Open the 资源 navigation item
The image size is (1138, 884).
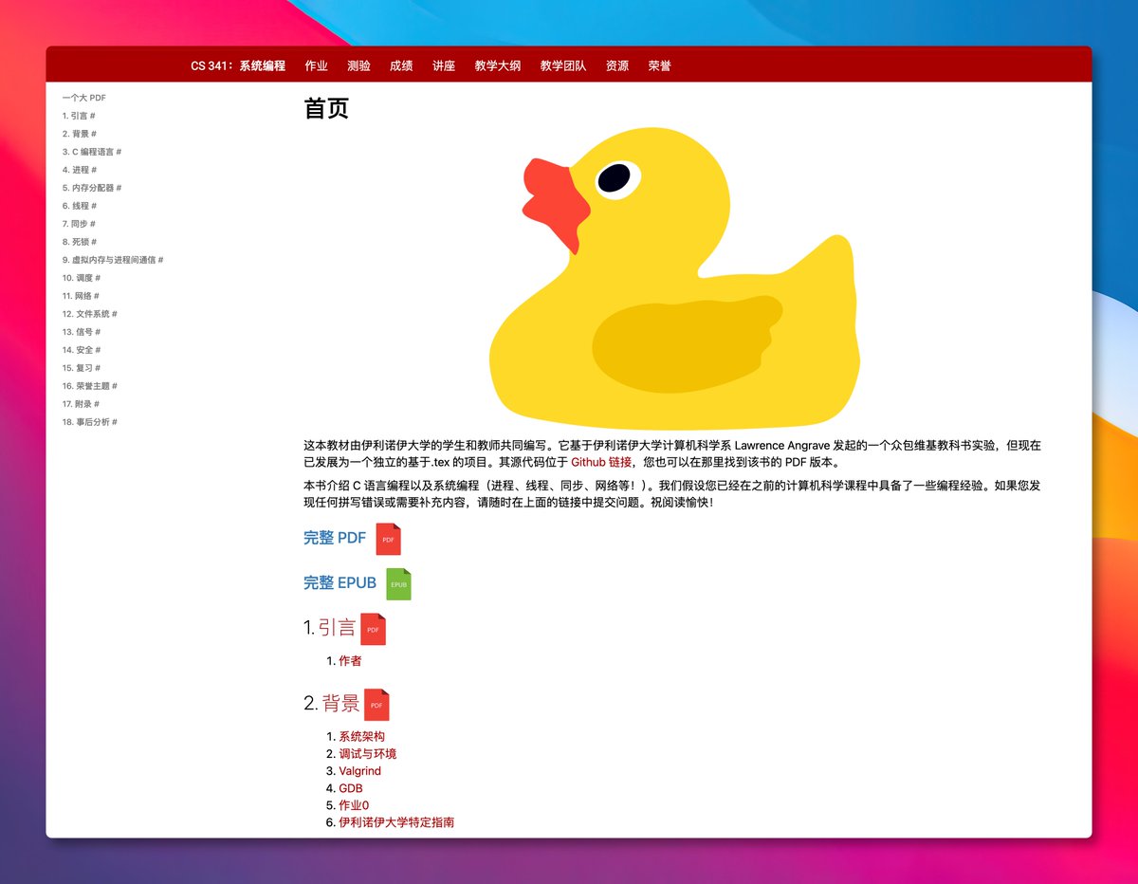tap(617, 65)
